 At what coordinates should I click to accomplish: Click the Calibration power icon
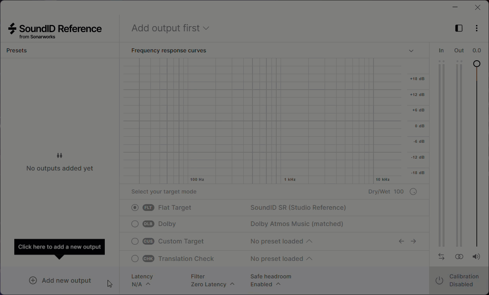439,280
